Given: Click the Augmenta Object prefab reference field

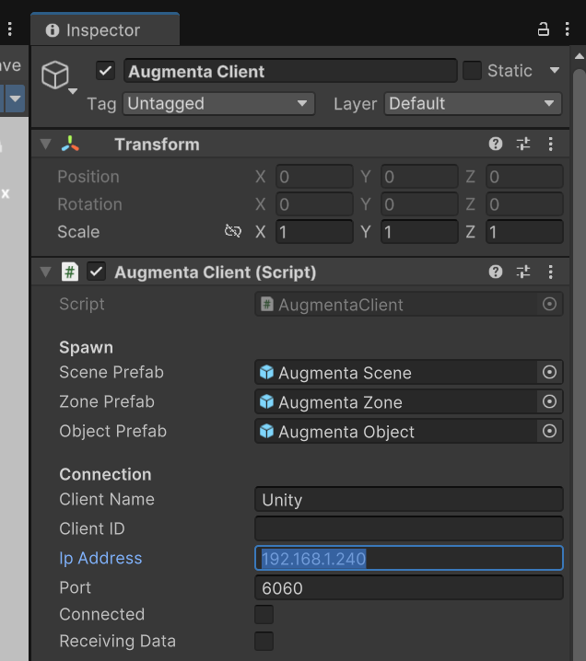Looking at the screenshot, I should pos(396,432).
